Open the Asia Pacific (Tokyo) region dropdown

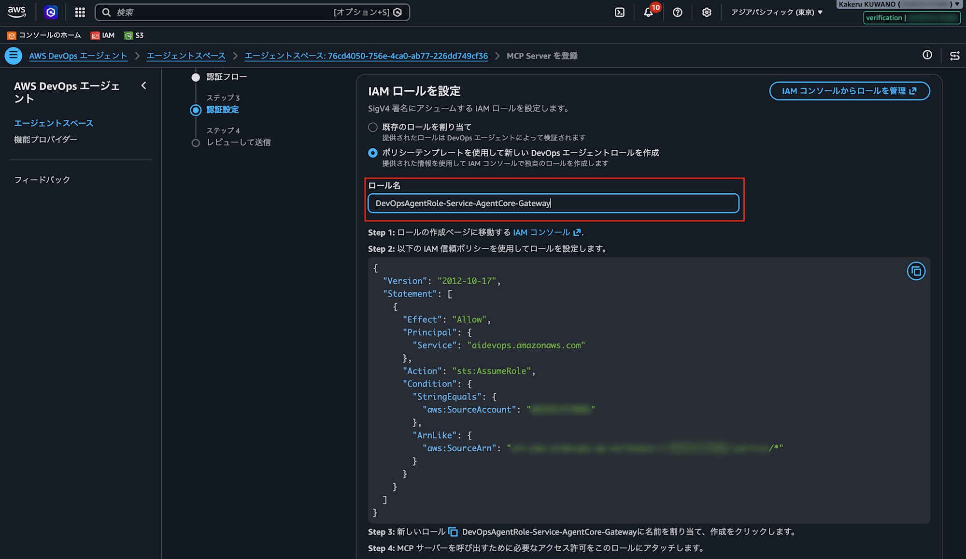point(777,12)
